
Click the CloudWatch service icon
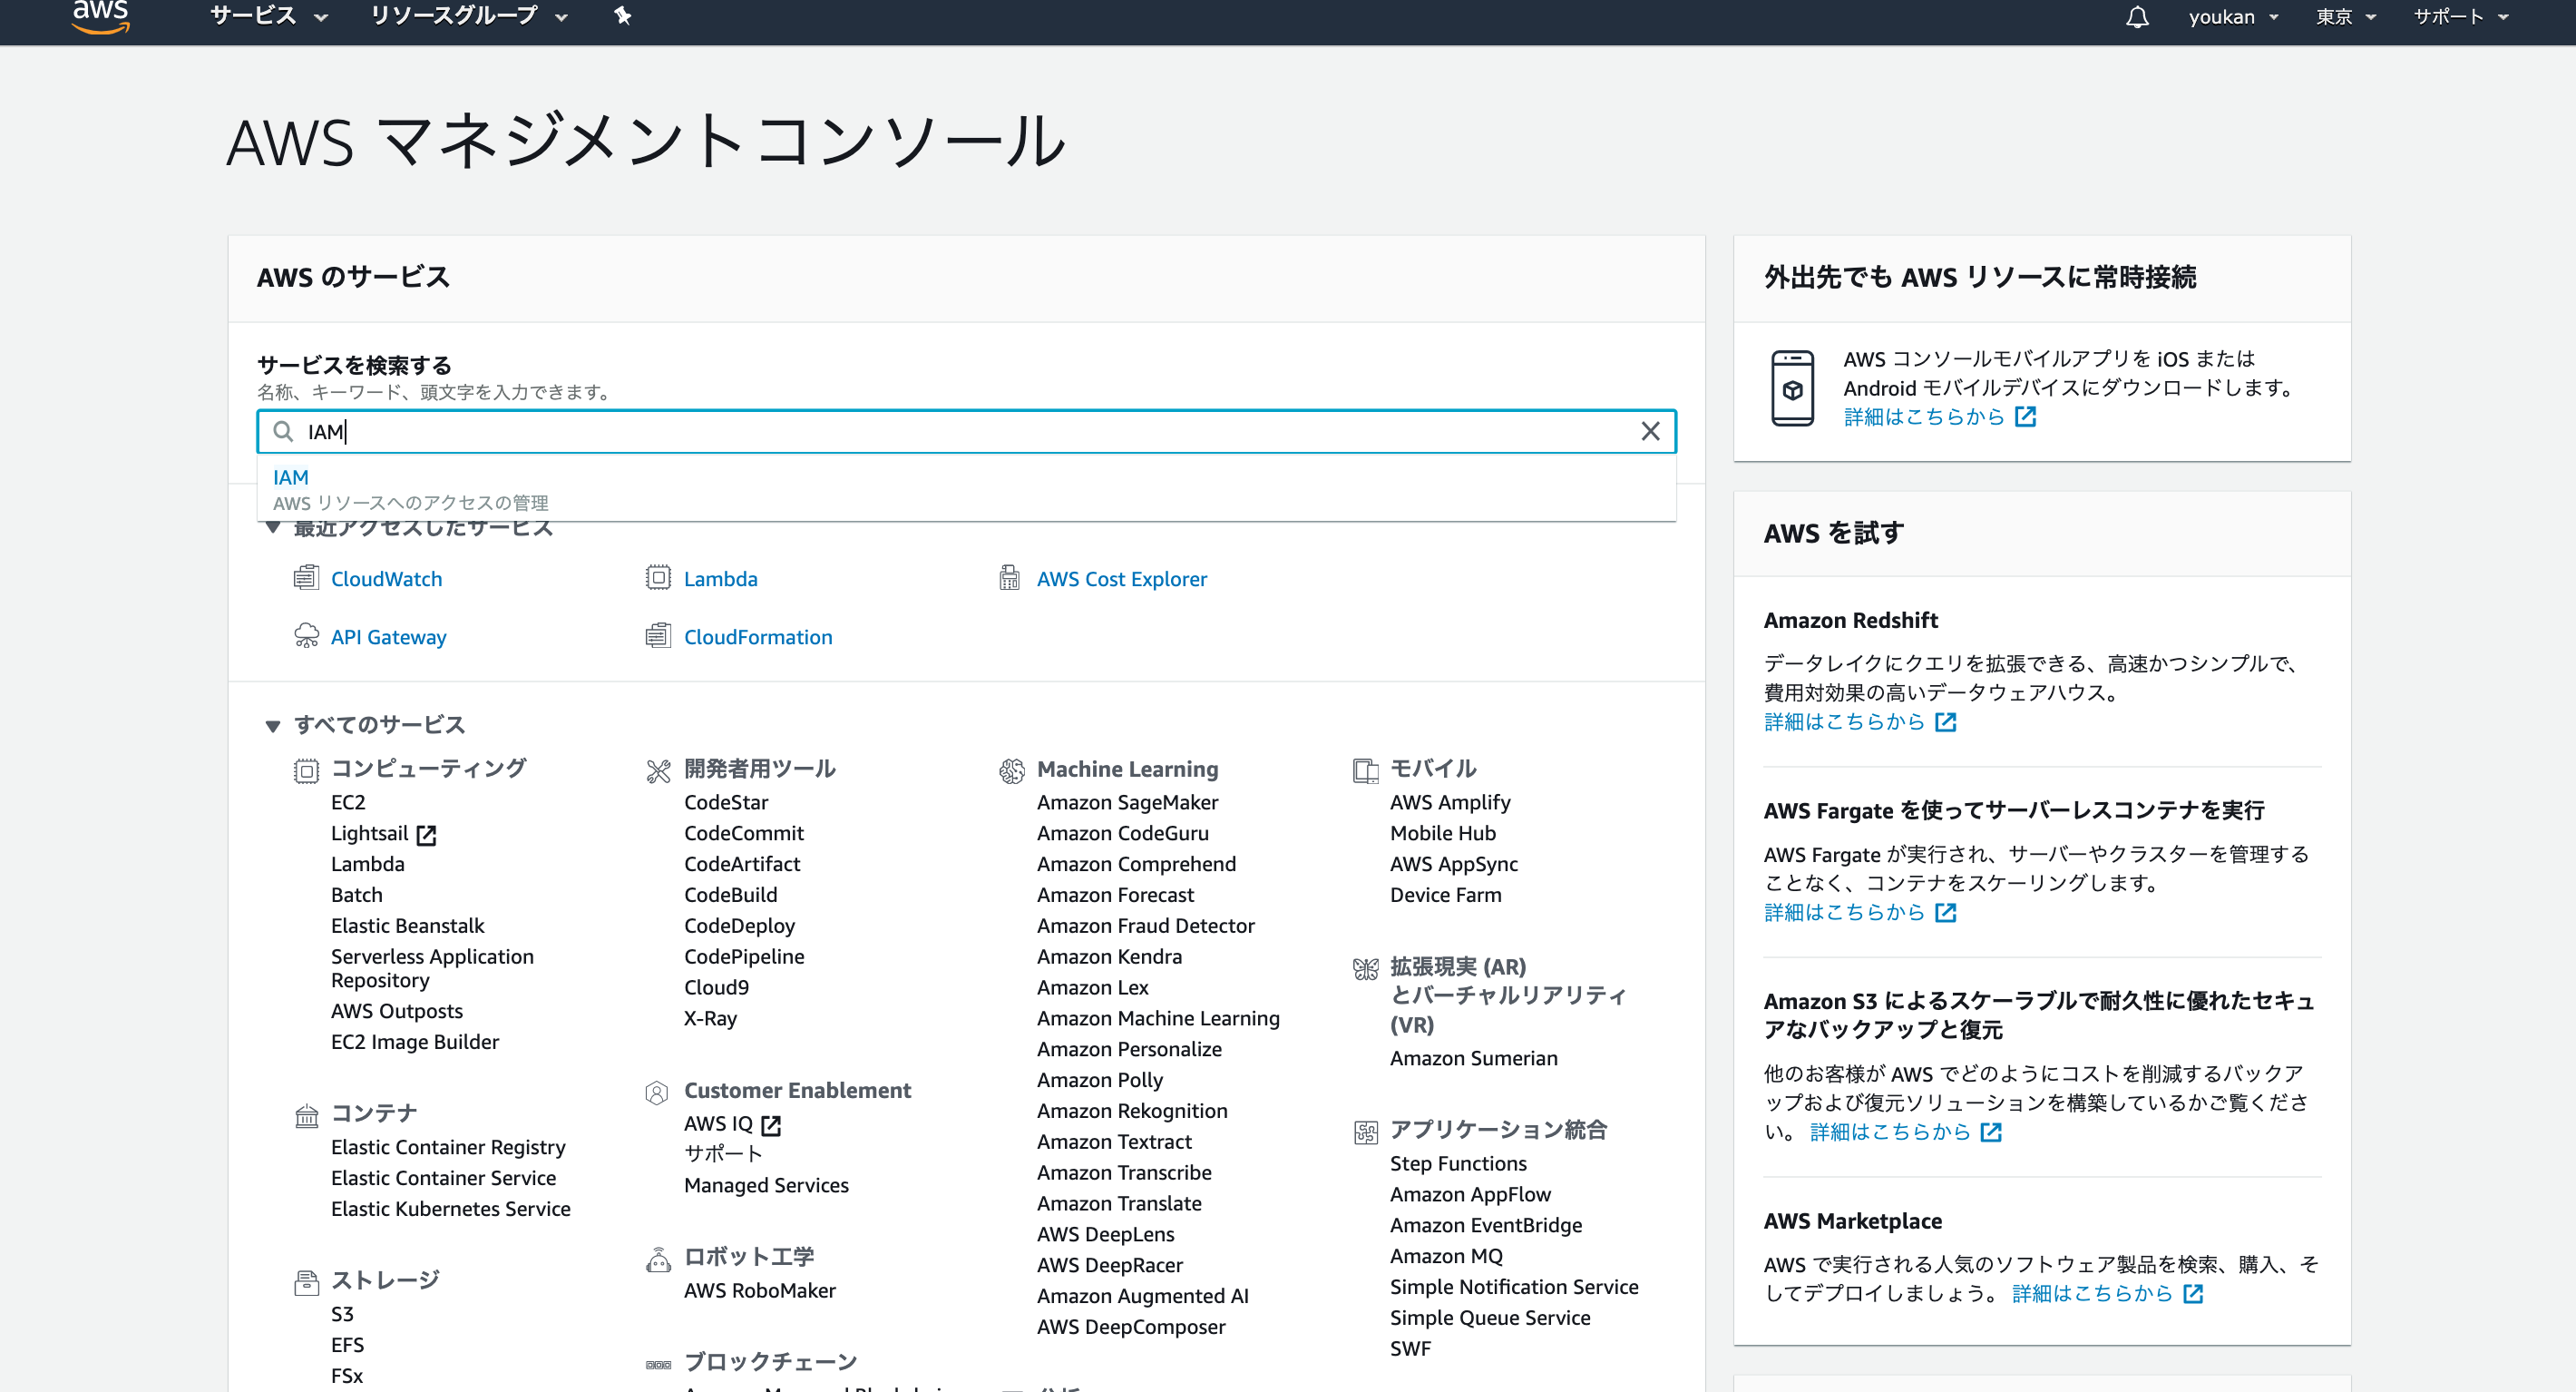coord(306,578)
